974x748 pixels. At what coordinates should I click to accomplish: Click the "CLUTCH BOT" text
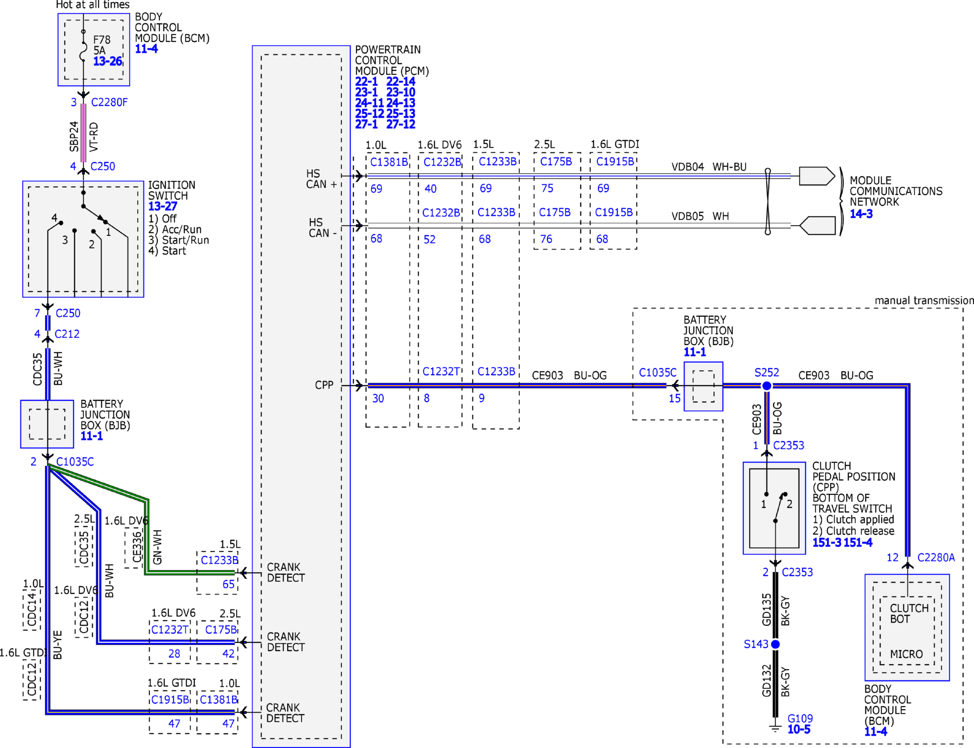pyautogui.click(x=909, y=614)
